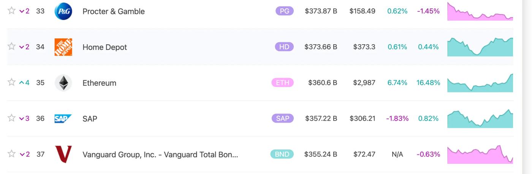Click the teal BND ticker badge
The image size is (532, 174).
coord(282,154)
